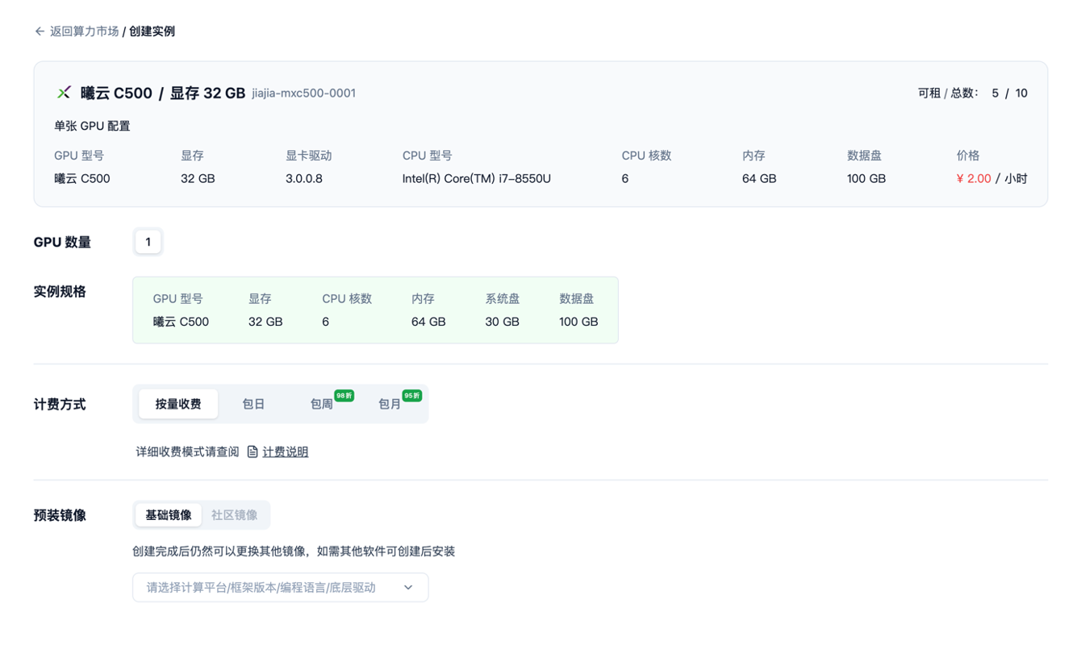Screen dimensions: 1077x645
Task: Click the ¥ 2.00 price value
Action: pos(974,178)
